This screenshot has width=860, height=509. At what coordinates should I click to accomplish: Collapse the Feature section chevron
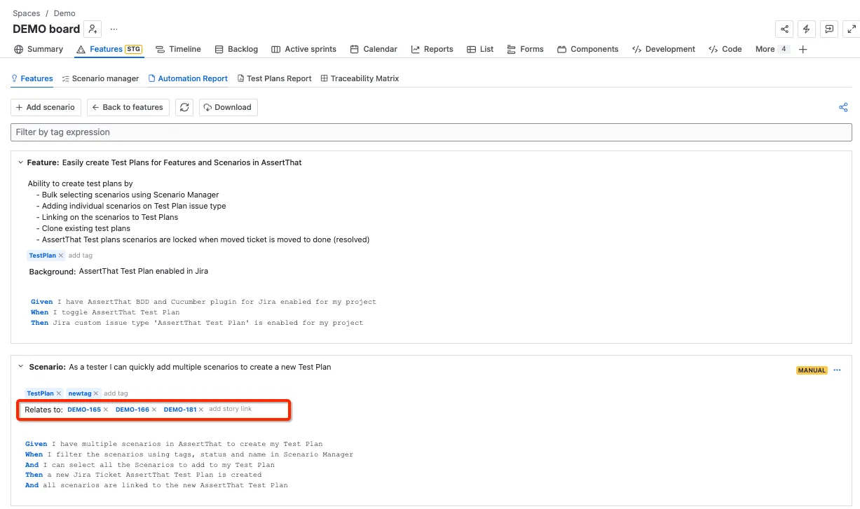tap(20, 162)
